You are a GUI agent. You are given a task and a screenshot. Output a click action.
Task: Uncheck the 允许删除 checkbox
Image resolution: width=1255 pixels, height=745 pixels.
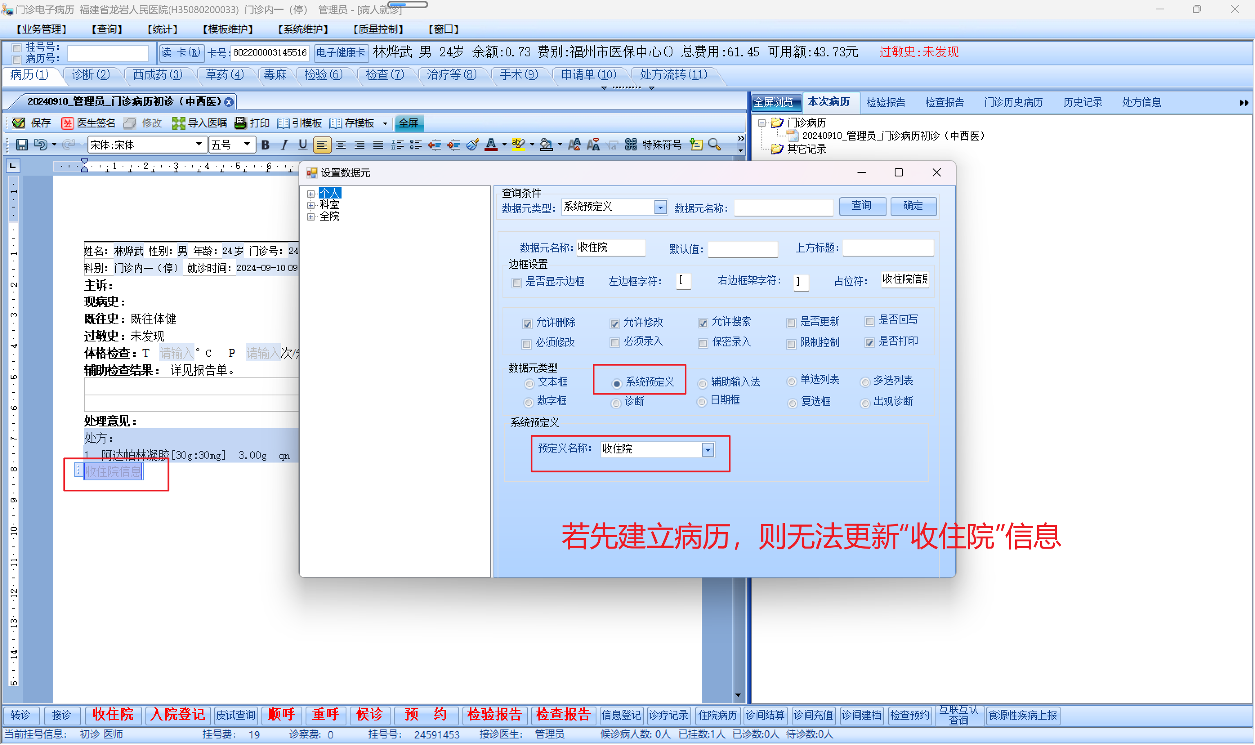point(527,324)
